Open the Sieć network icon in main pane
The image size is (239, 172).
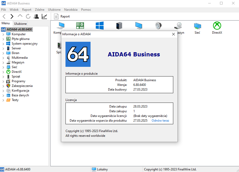coord(198,26)
